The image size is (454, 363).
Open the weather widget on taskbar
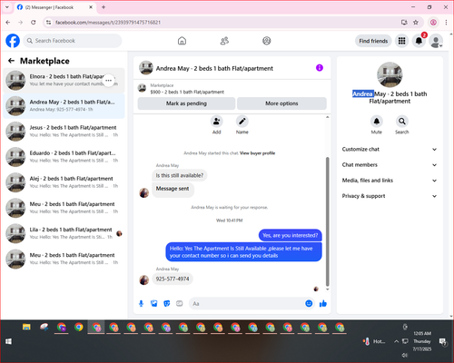pyautogui.click(x=374, y=341)
